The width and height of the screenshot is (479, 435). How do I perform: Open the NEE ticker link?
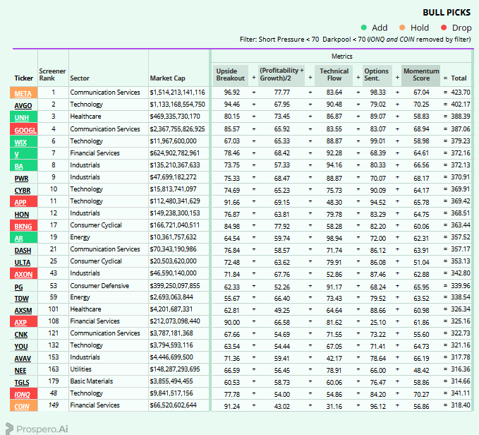20,371
